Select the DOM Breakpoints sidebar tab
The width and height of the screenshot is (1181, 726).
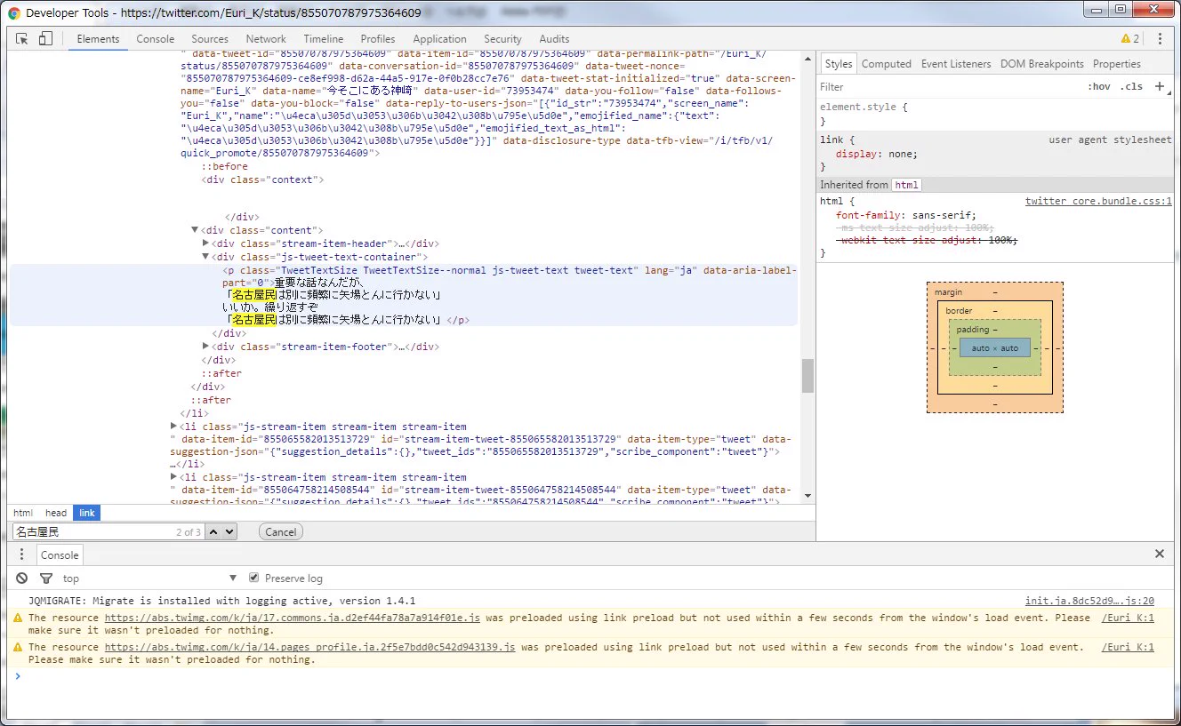pos(1041,64)
